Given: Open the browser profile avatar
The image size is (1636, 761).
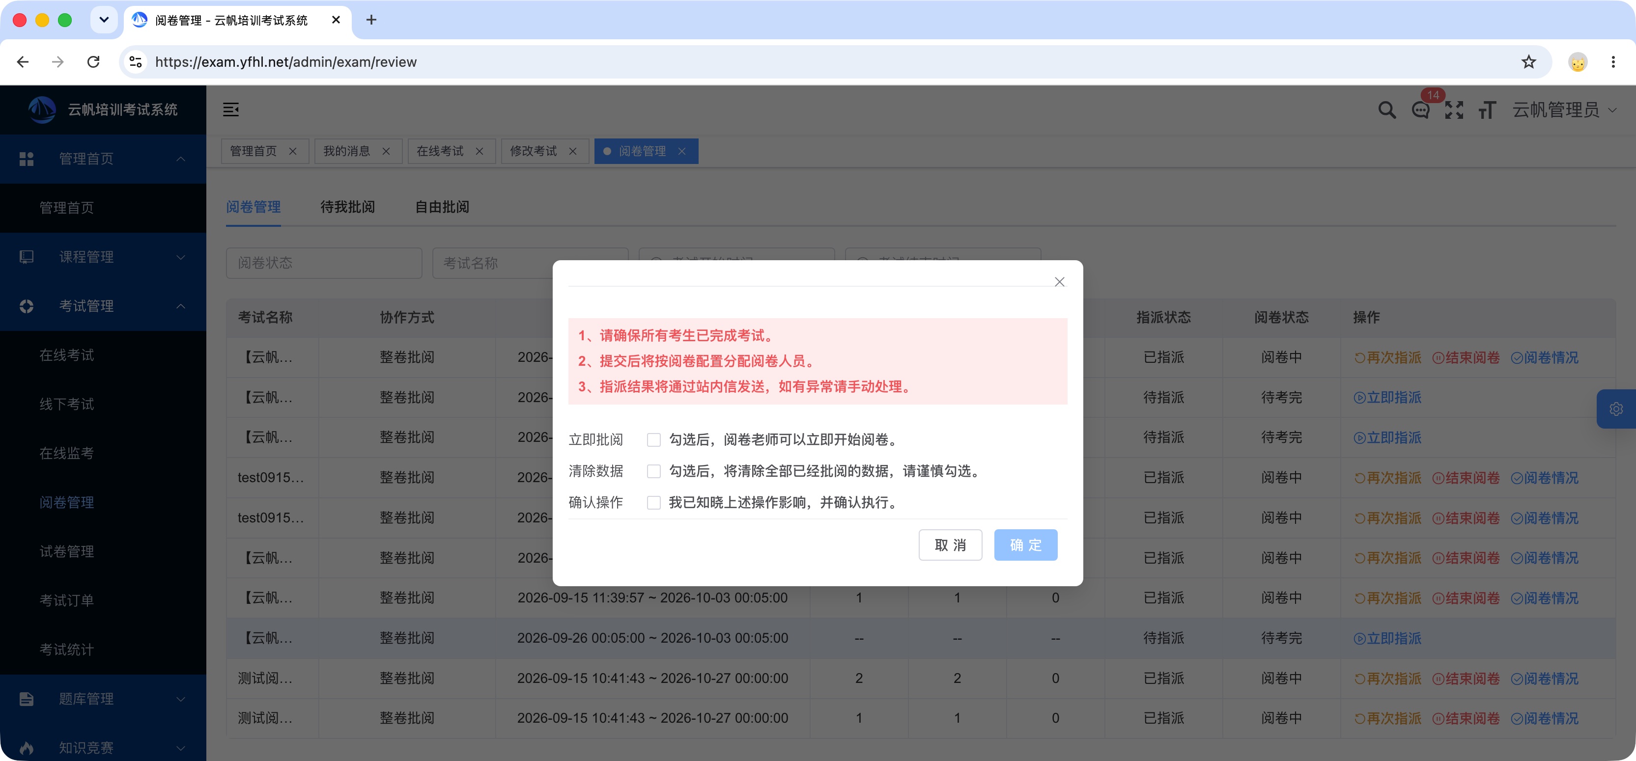Looking at the screenshot, I should (x=1578, y=61).
